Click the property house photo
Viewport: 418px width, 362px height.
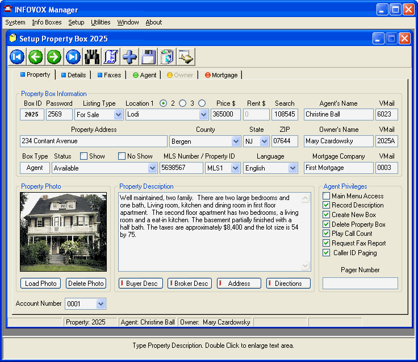pyautogui.click(x=63, y=232)
